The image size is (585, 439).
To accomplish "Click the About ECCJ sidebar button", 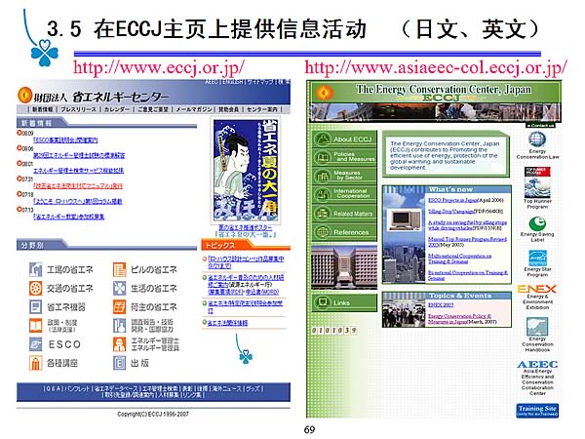I will click(344, 140).
